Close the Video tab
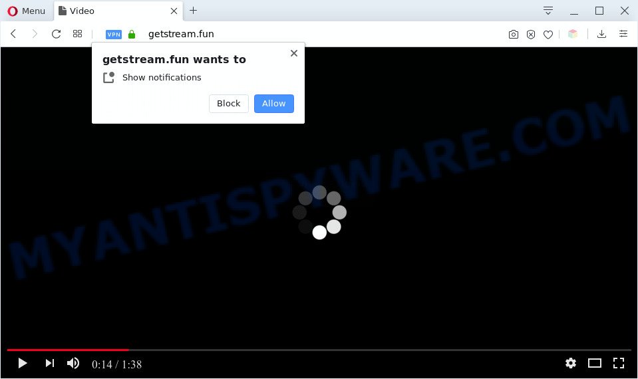Viewport: 638px width, 379px height. point(174,11)
